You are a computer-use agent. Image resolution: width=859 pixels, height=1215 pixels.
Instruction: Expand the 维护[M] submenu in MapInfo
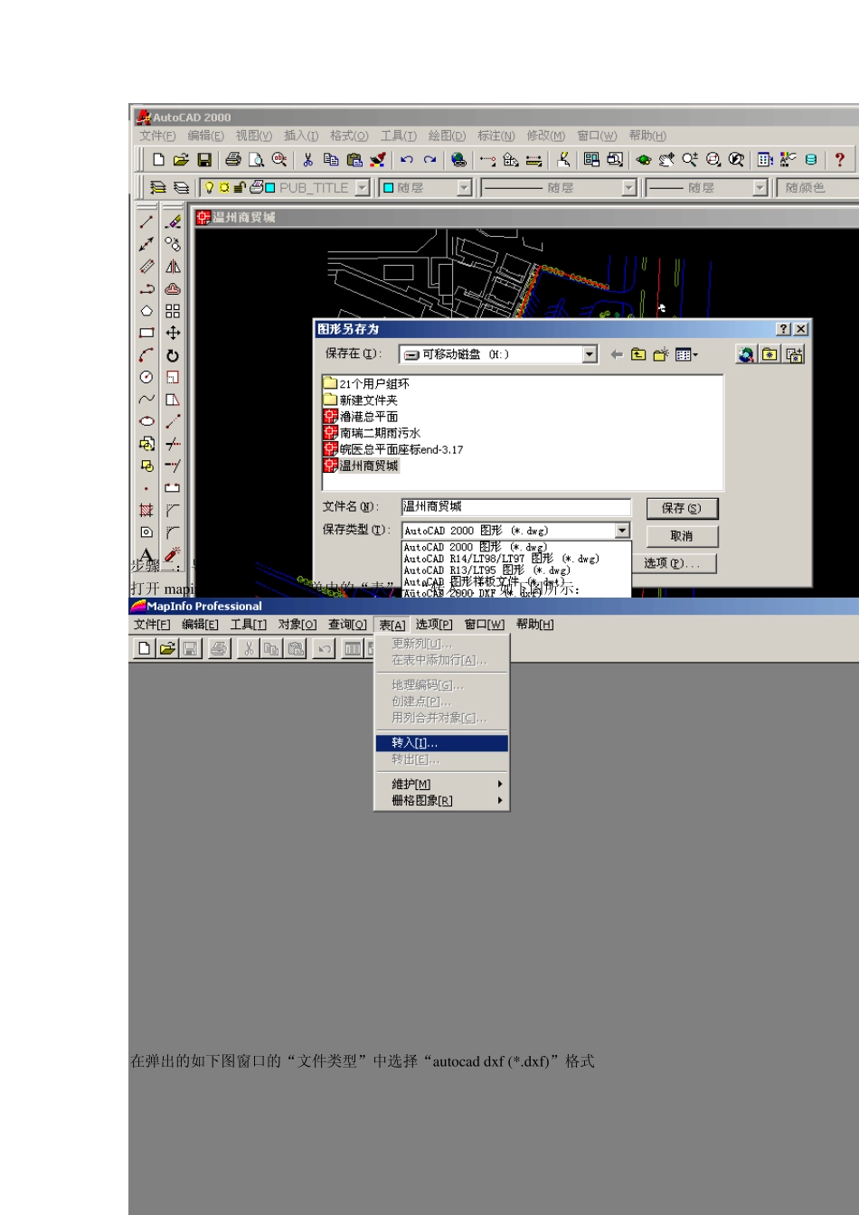tap(442, 784)
